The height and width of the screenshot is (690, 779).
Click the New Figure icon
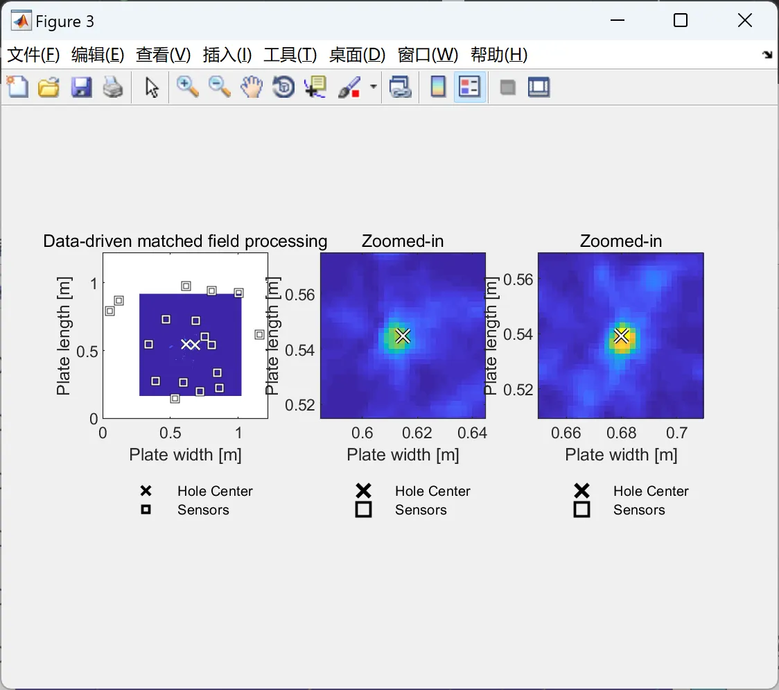(17, 87)
